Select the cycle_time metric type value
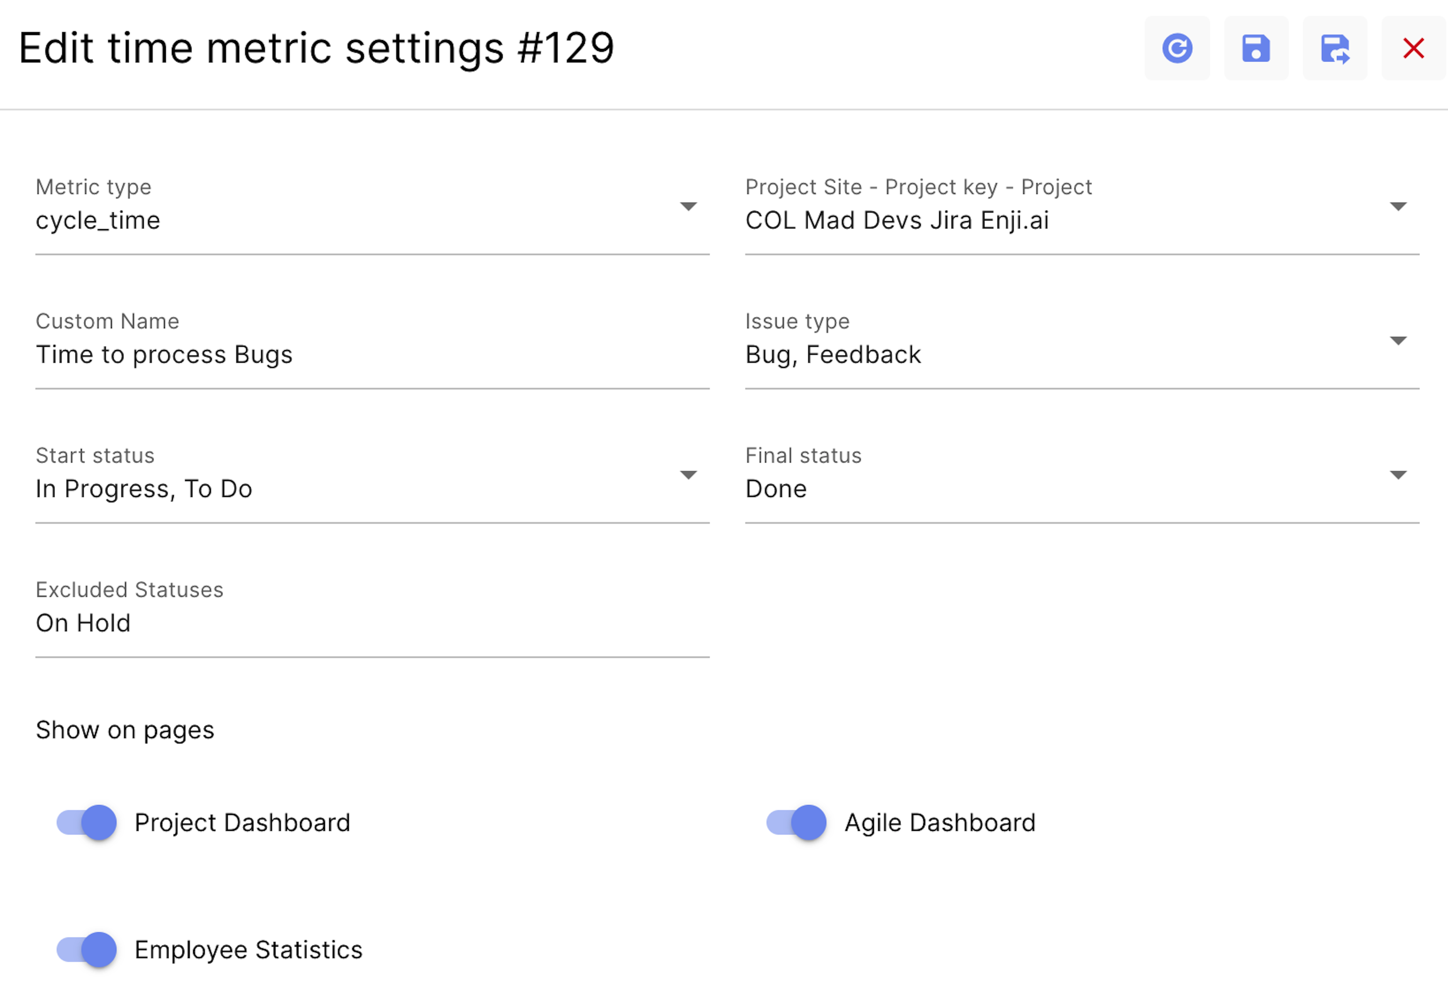 pos(98,220)
